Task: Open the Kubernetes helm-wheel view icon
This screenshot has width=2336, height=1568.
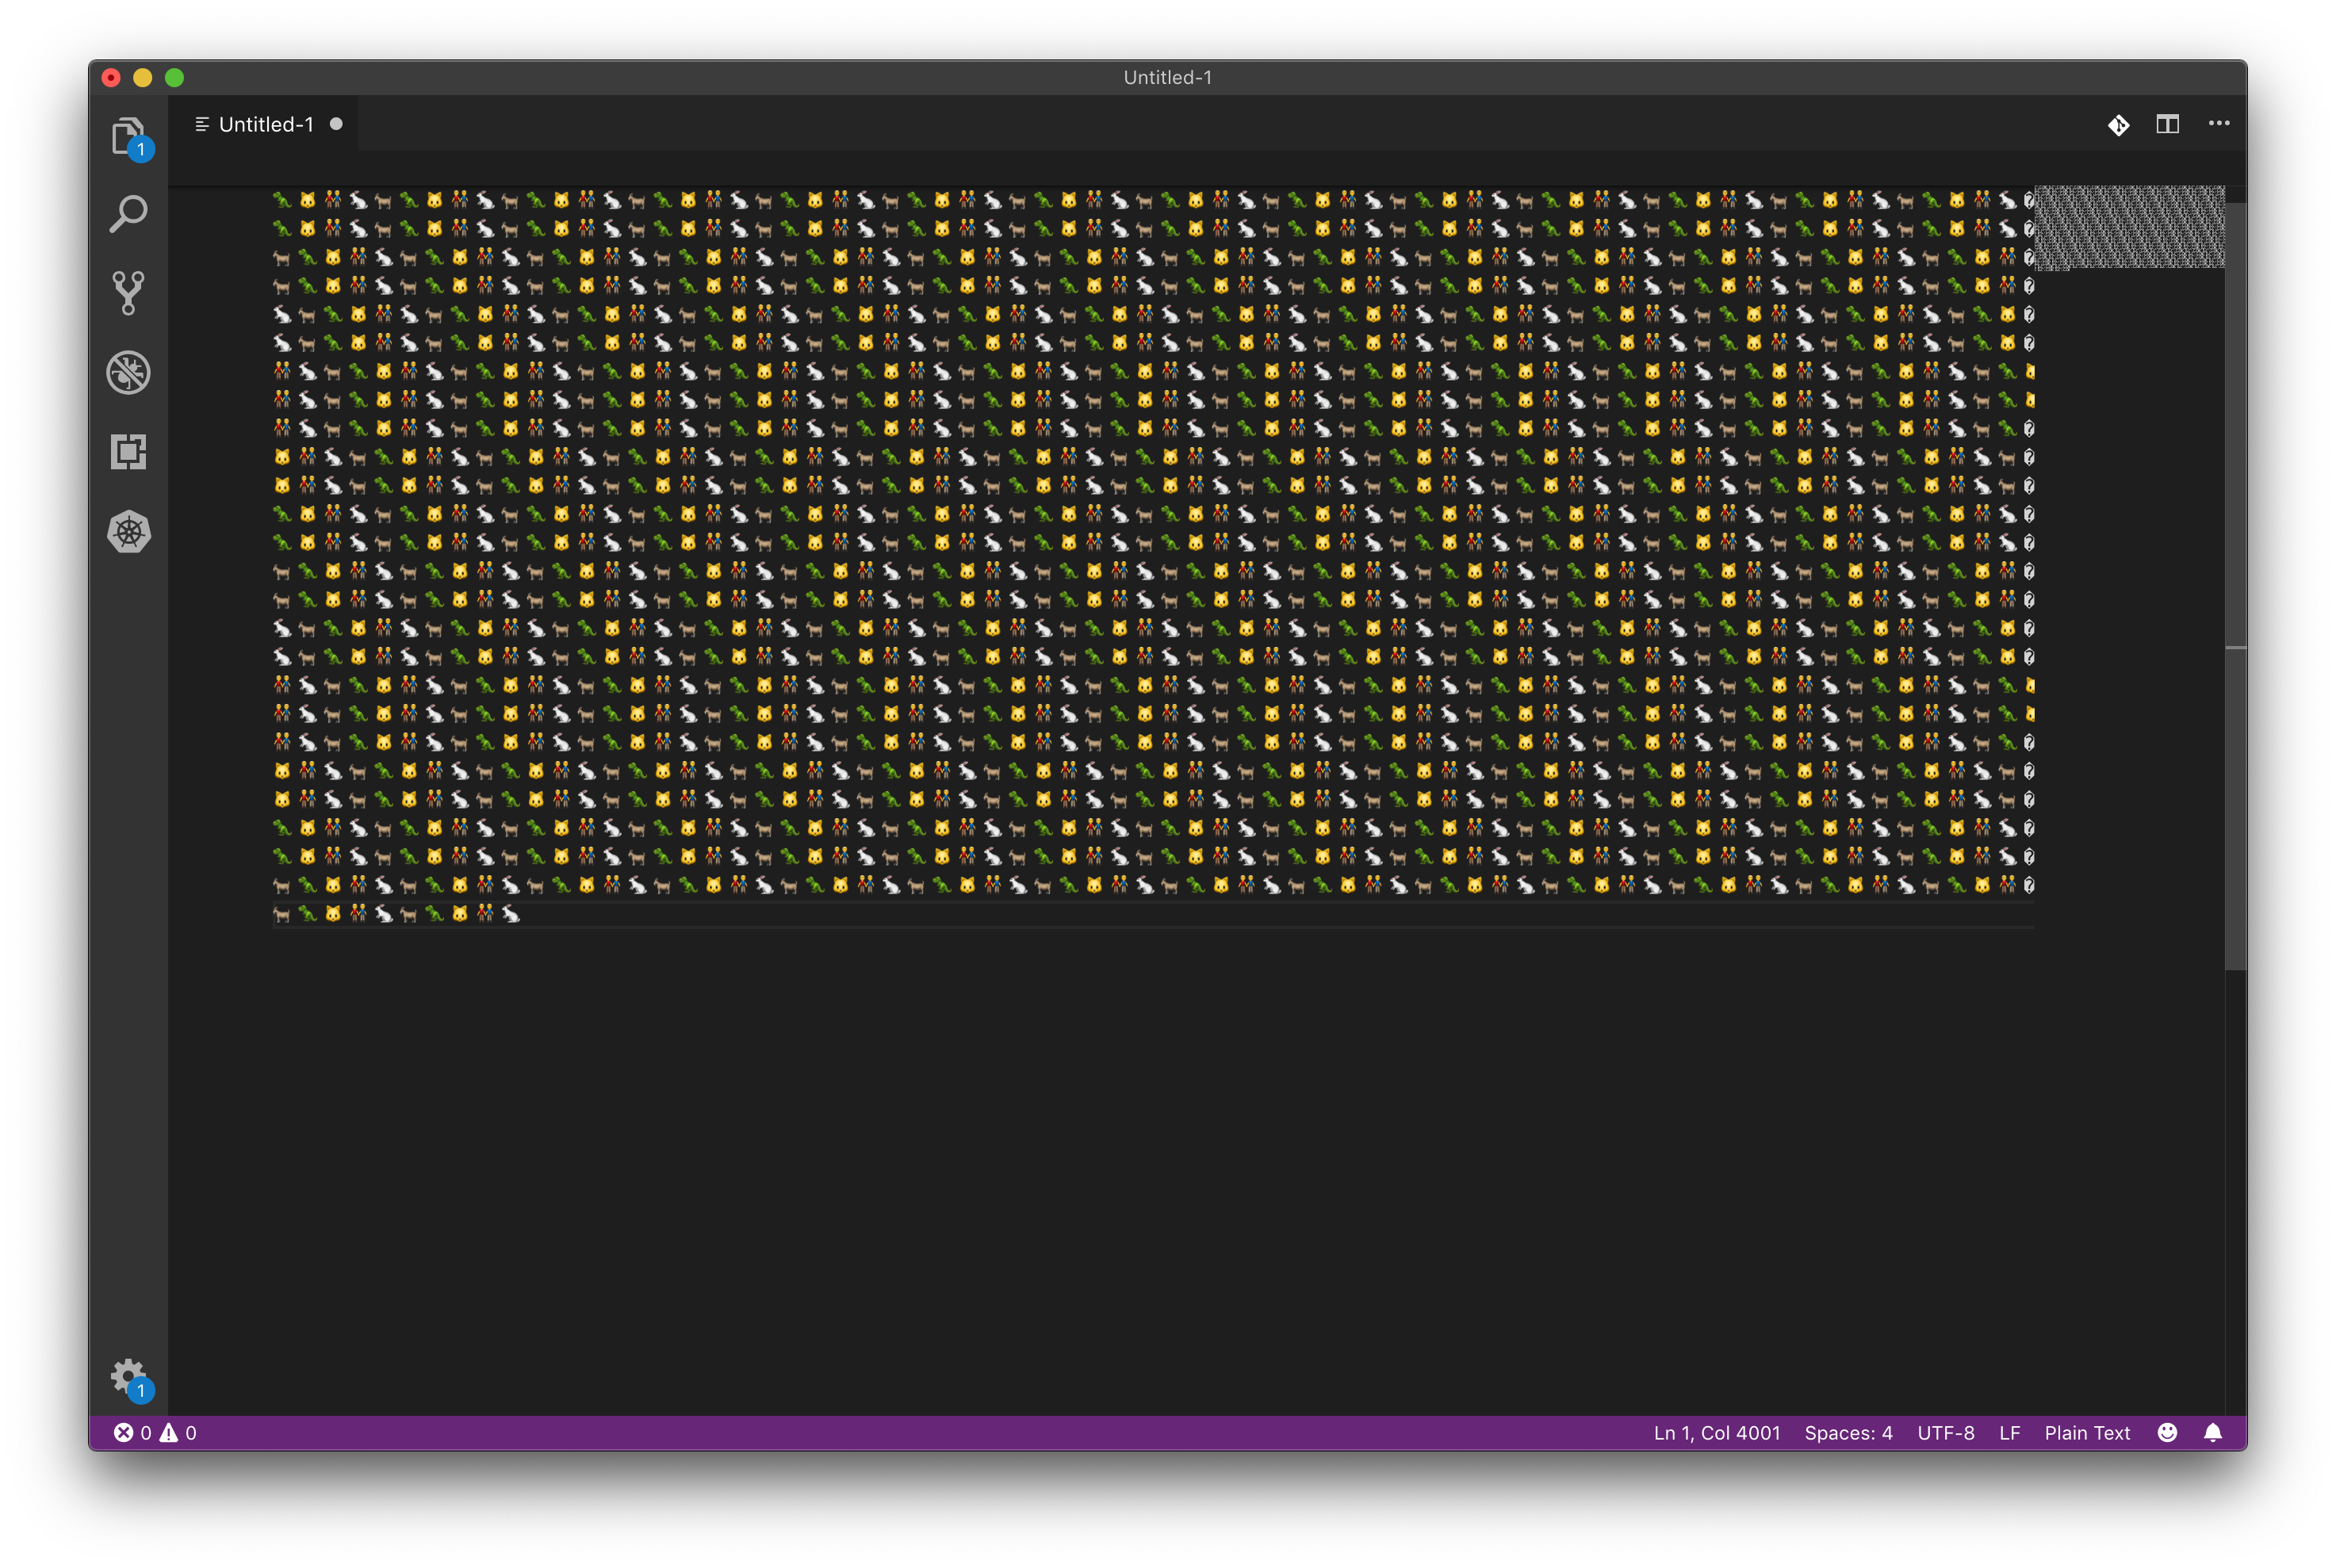Action: [x=128, y=532]
